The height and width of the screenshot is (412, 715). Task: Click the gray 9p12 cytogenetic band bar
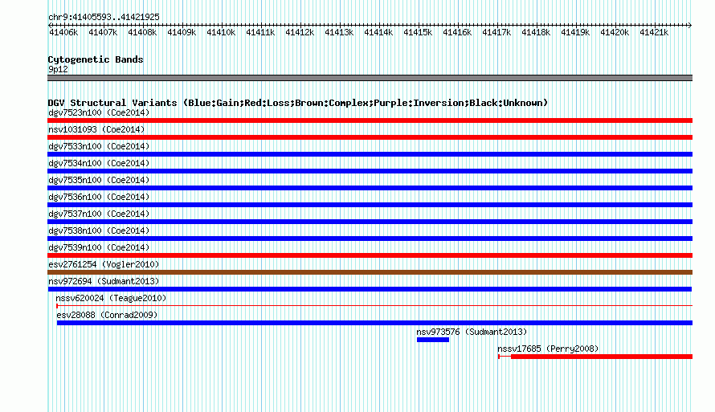pos(370,78)
